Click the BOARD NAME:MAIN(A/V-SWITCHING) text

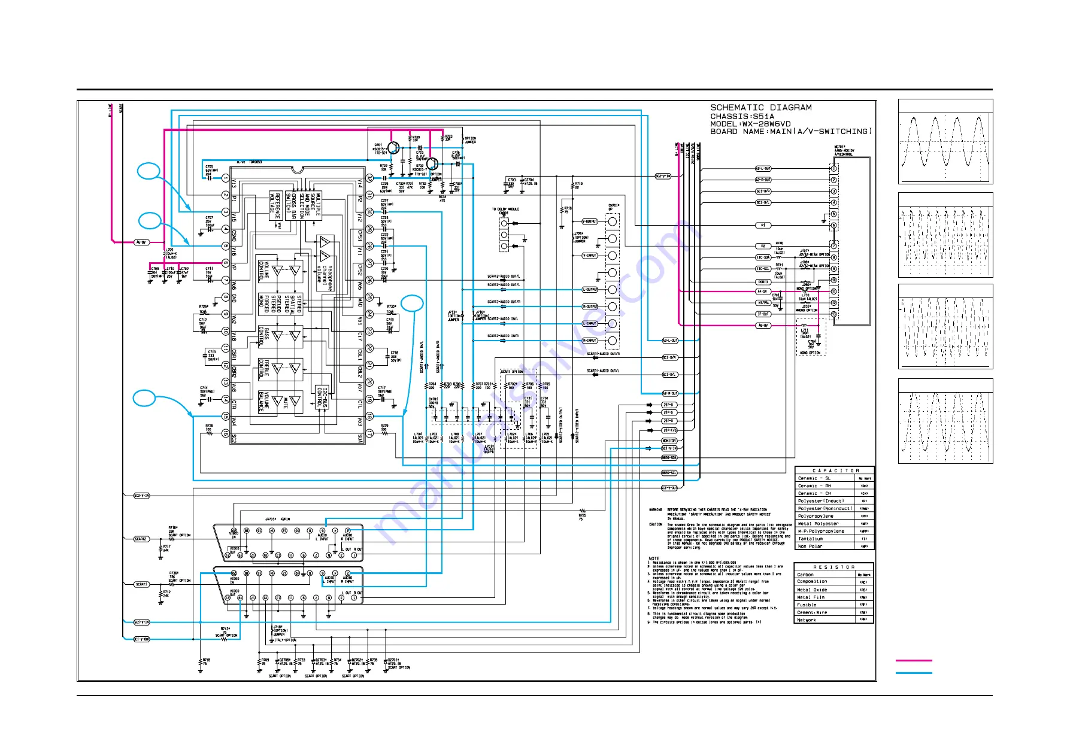(791, 132)
